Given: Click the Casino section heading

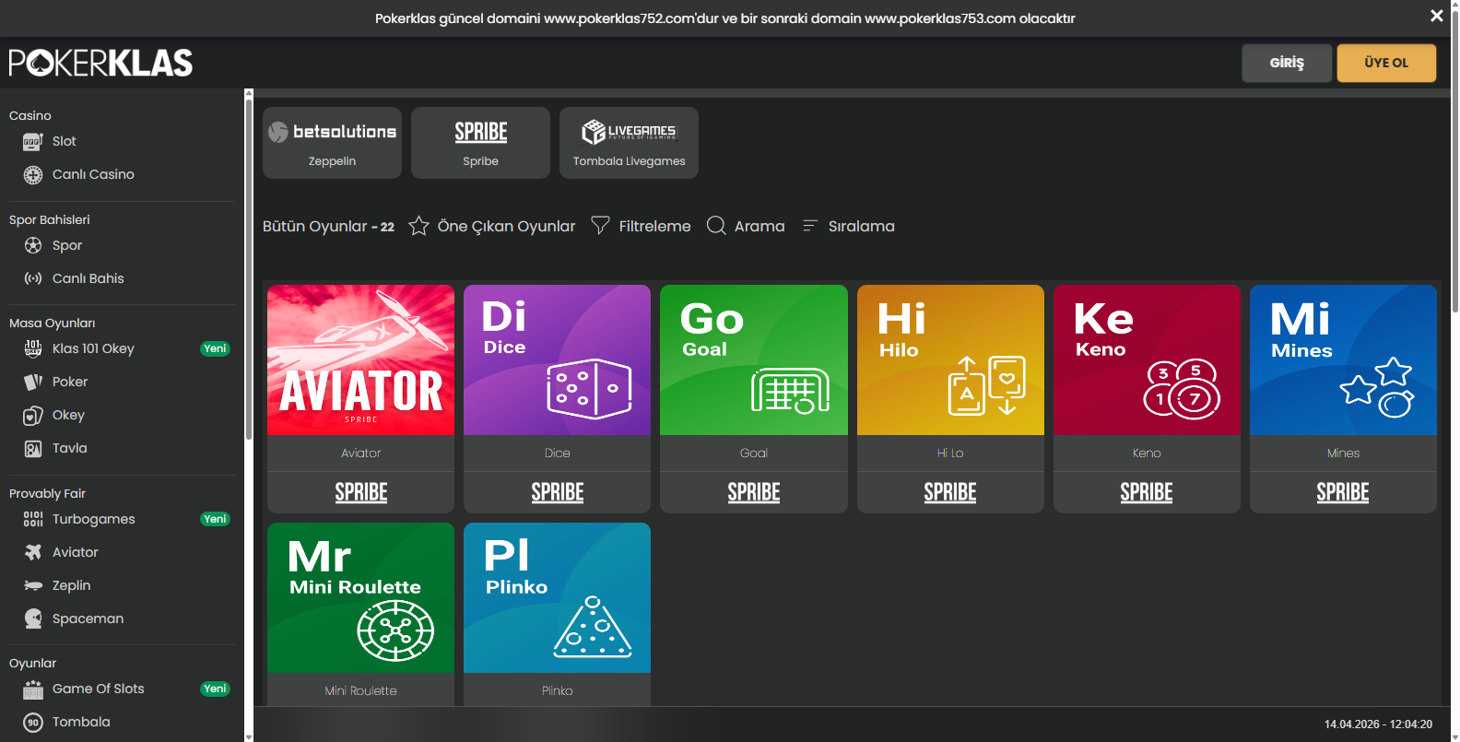Looking at the screenshot, I should click(x=30, y=115).
